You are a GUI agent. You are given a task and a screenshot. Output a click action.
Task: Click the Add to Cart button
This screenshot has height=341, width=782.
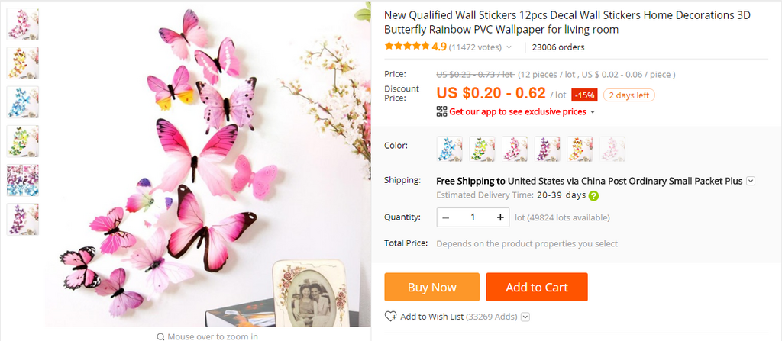(x=537, y=287)
